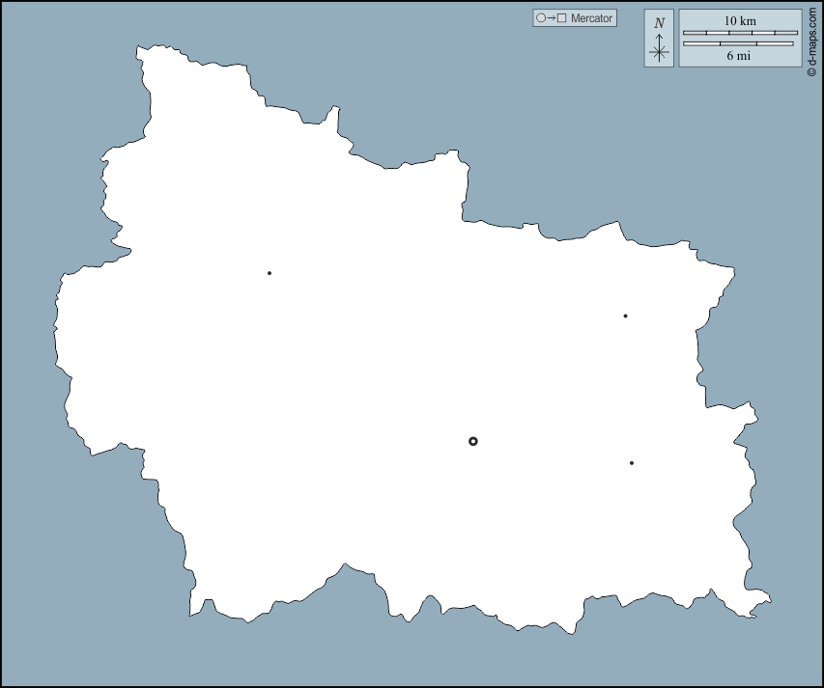
Task: Click the last segment of the mile bar
Action: point(775,43)
